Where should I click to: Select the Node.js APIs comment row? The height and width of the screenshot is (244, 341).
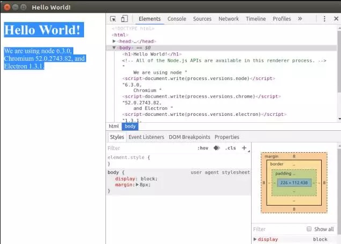pyautogui.click(x=224, y=60)
